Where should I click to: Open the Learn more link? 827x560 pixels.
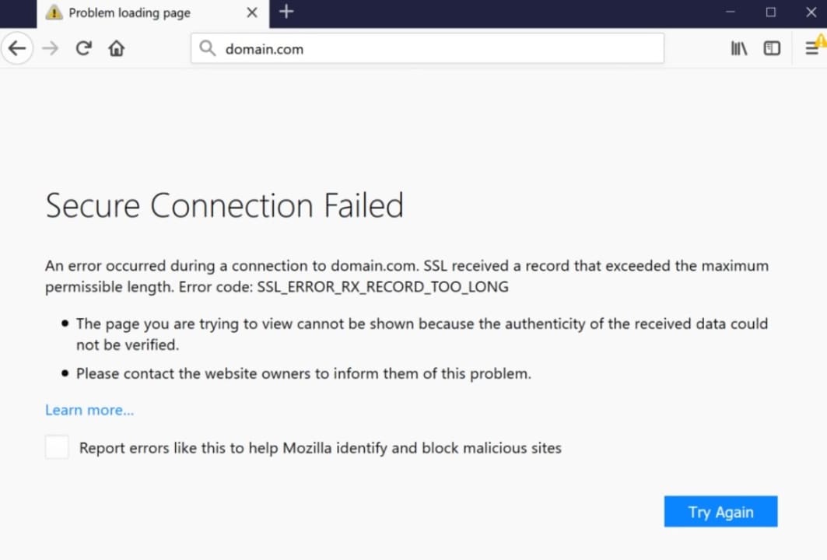tap(89, 410)
